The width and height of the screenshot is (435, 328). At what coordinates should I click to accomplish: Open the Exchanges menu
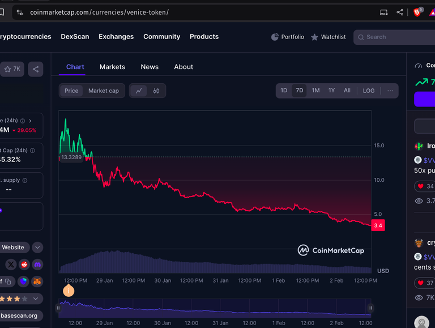coord(116,37)
